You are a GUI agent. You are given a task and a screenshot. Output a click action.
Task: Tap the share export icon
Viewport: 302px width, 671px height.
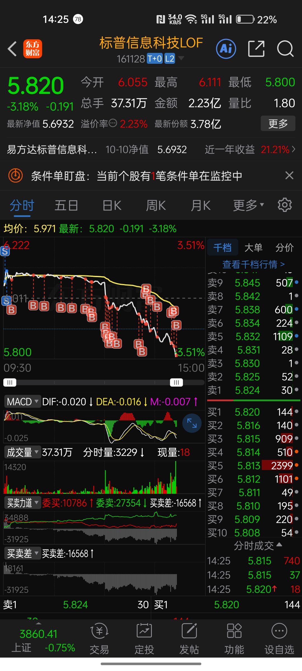coord(256,49)
